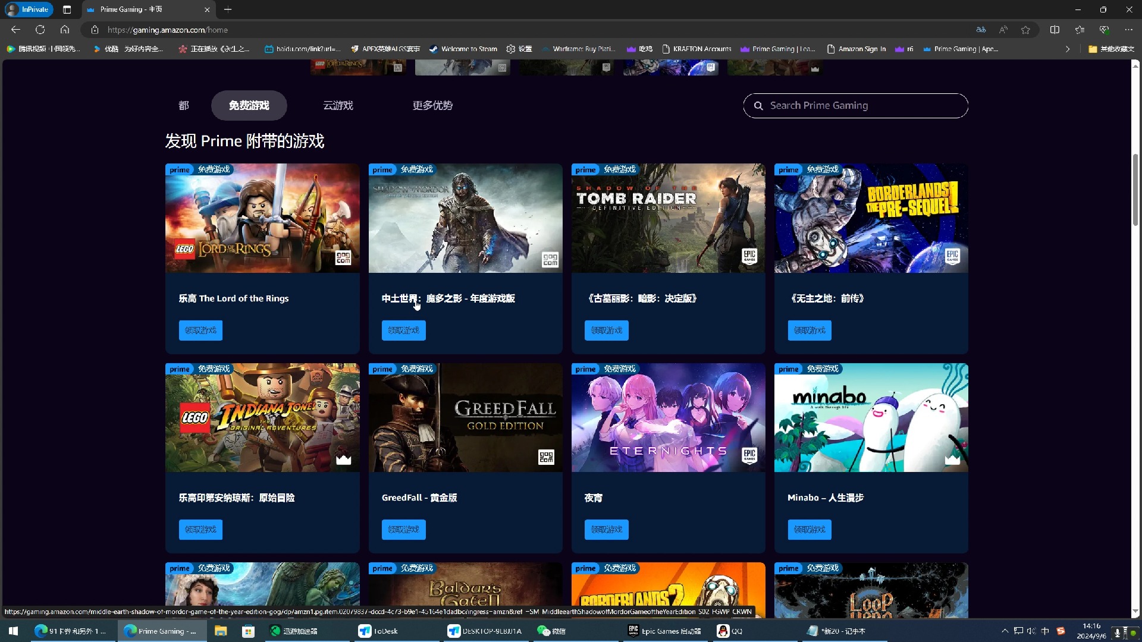Claim 中土世界 魔多之影 game

pos(403,331)
